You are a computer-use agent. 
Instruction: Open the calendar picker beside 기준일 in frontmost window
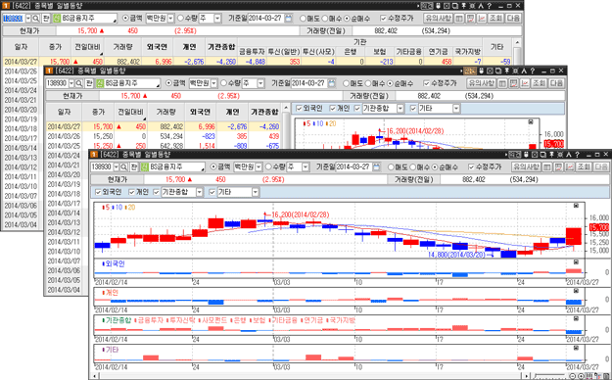pos(376,167)
